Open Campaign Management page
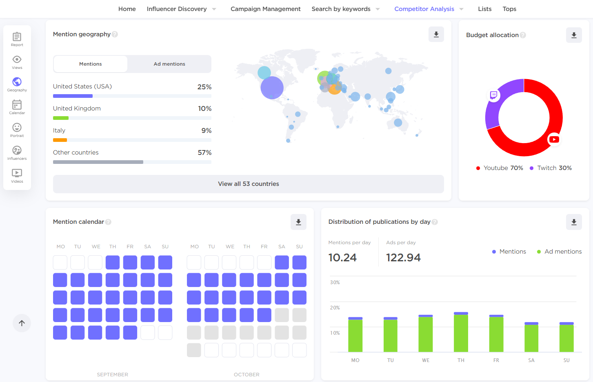593x382 pixels. click(266, 9)
